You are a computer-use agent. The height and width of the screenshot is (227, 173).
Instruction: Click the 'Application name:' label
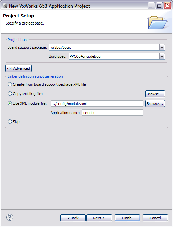tap(65, 113)
